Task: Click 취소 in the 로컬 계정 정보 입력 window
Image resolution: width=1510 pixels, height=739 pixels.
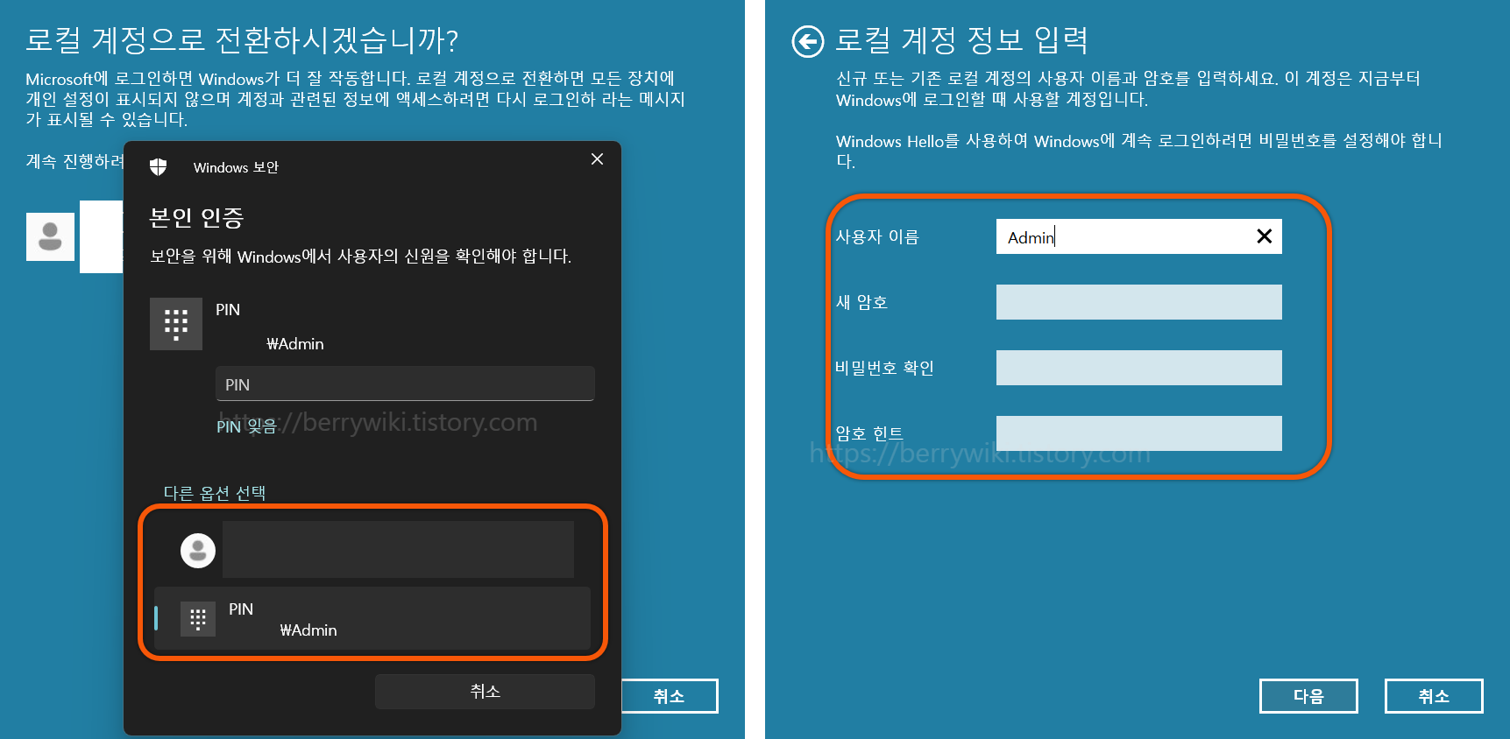Action: 1434,696
